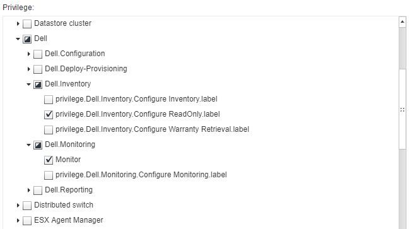Expand Dell.Deploy-Provisioning subtree
Image resolution: width=410 pixels, height=229 pixels.
coord(29,69)
